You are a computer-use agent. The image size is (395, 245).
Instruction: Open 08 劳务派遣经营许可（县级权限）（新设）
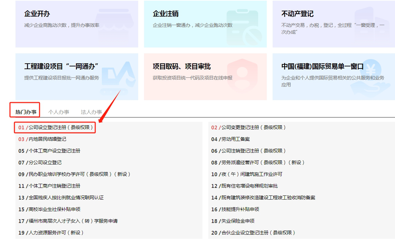[x=258, y=162]
